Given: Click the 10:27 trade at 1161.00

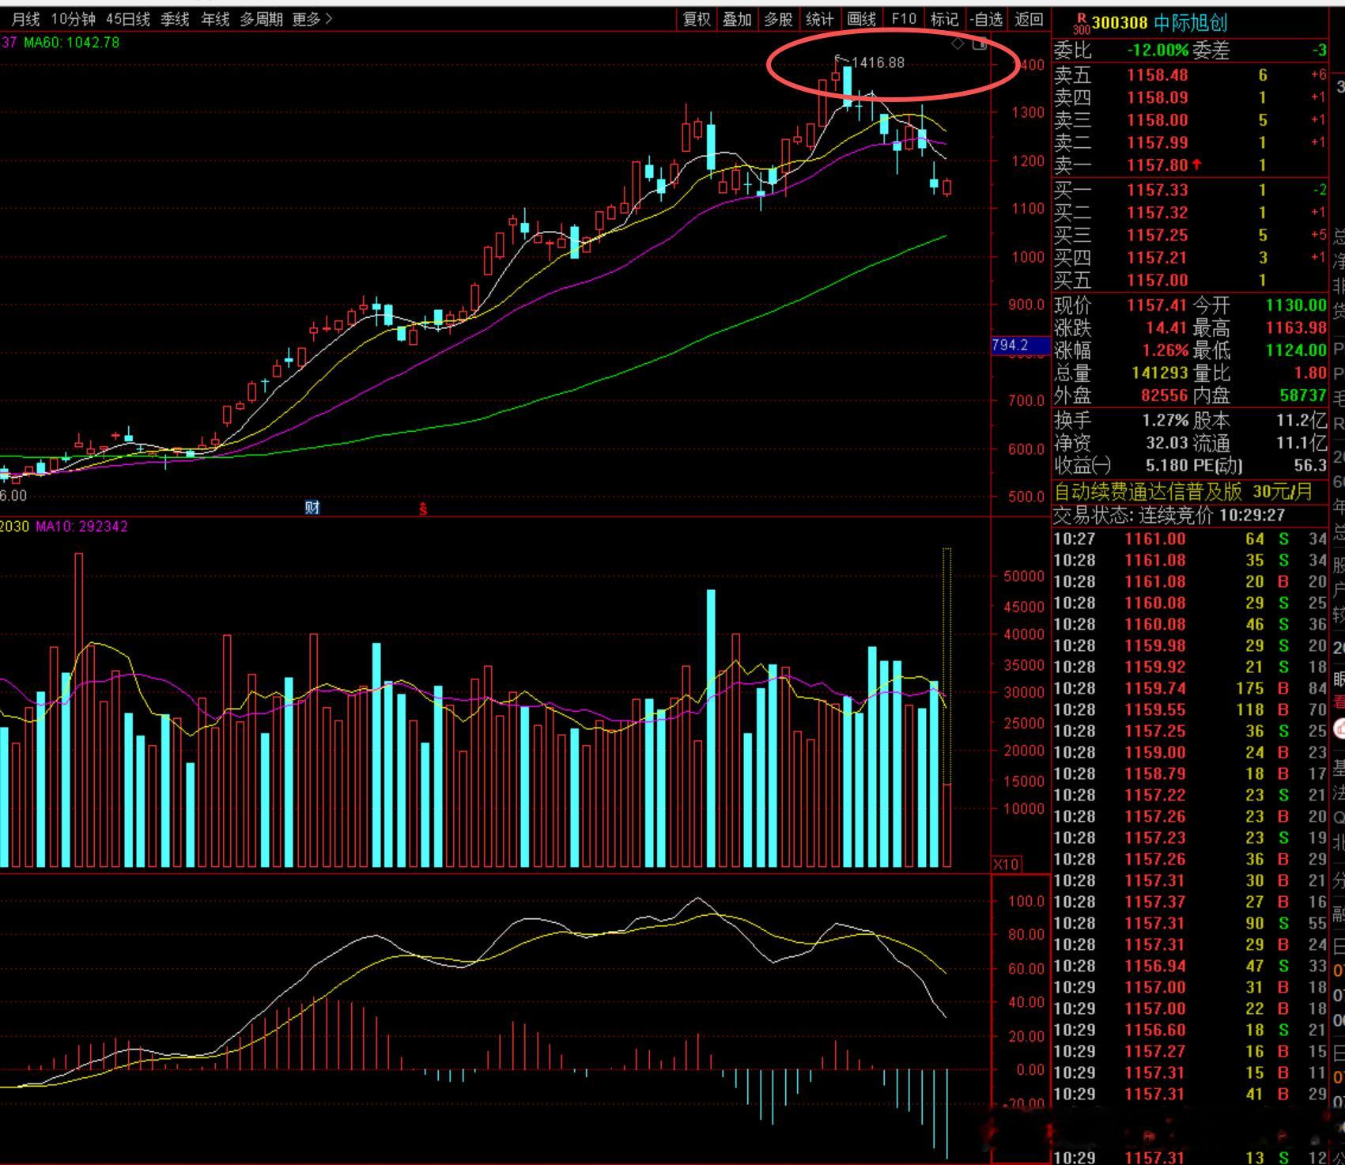Looking at the screenshot, I should pyautogui.click(x=1189, y=539).
